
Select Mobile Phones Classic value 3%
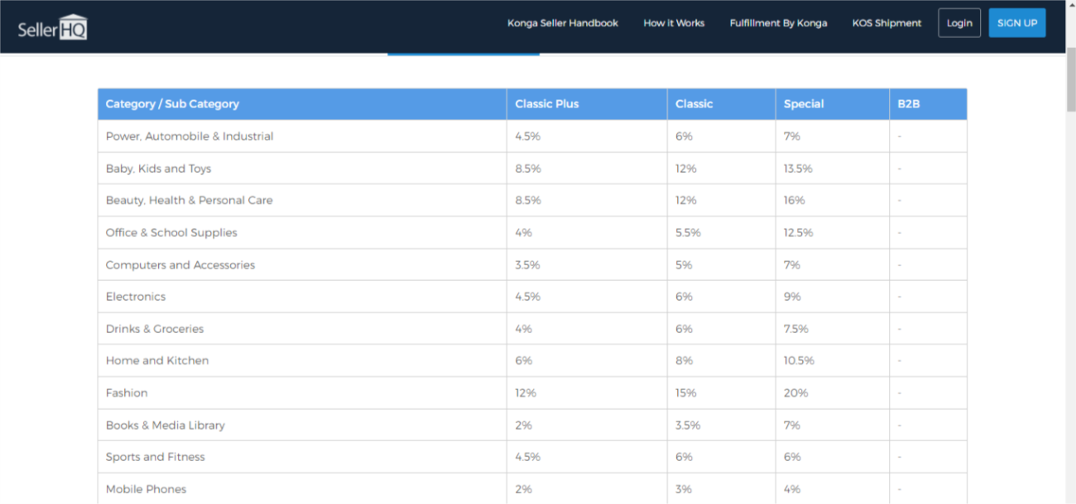pyautogui.click(x=683, y=489)
